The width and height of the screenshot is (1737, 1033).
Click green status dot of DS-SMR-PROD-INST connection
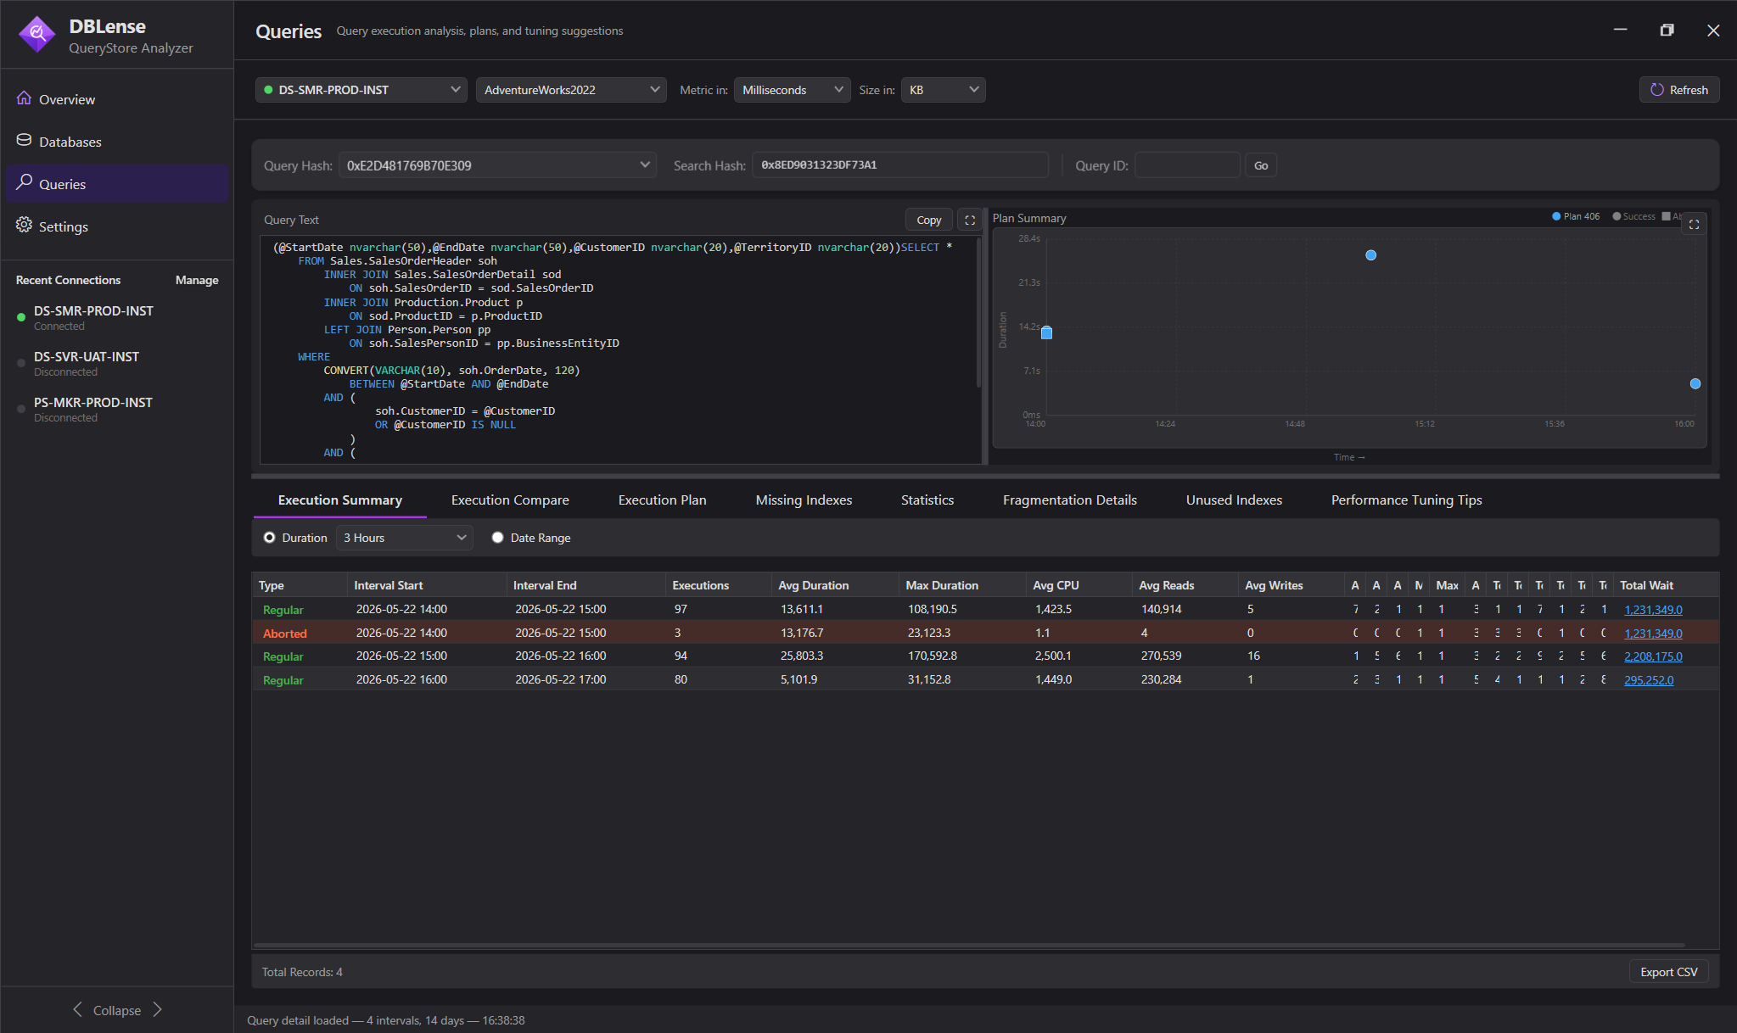click(21, 317)
